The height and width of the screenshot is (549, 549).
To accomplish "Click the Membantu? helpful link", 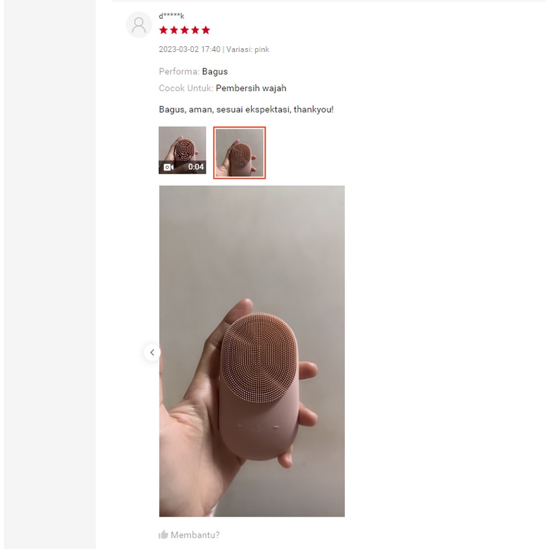I will [x=195, y=535].
